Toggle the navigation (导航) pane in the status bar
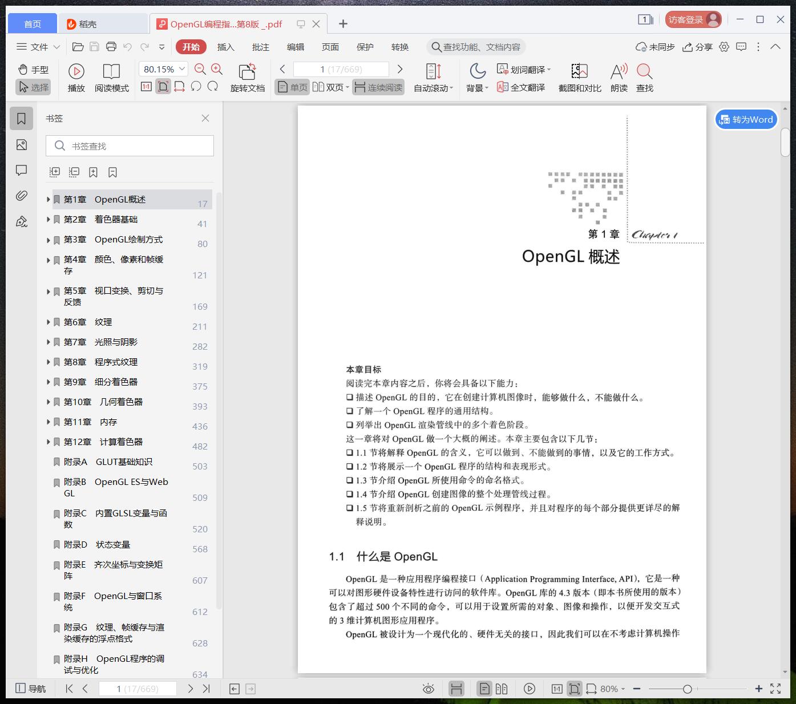 (31, 689)
